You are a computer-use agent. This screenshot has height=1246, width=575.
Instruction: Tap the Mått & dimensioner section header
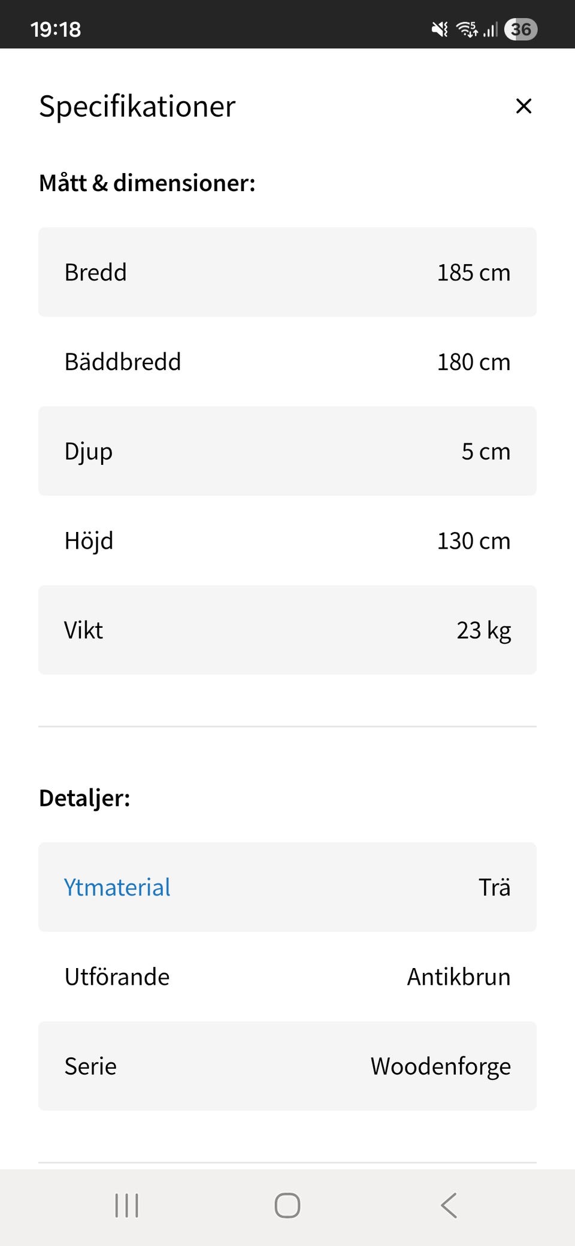147,183
